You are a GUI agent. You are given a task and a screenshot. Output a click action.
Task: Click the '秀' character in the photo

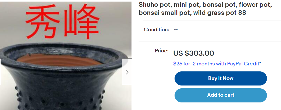tap(43, 22)
